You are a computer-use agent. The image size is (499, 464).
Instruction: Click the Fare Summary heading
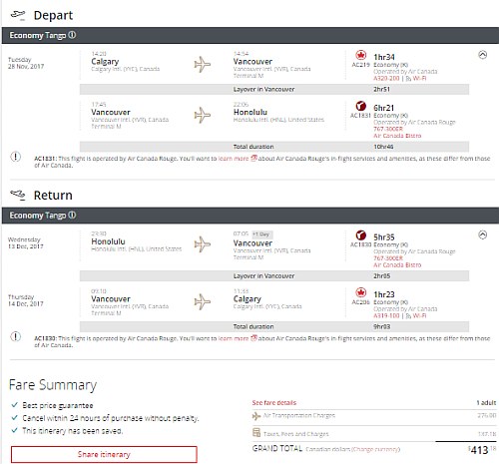click(53, 385)
